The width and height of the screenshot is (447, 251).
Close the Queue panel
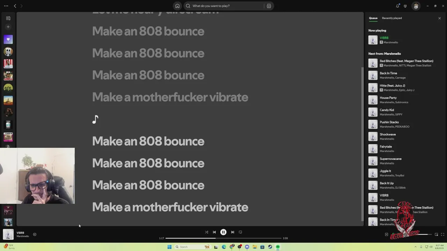point(439,18)
